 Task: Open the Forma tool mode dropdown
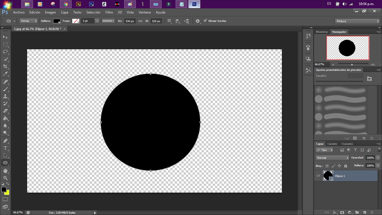coord(29,21)
